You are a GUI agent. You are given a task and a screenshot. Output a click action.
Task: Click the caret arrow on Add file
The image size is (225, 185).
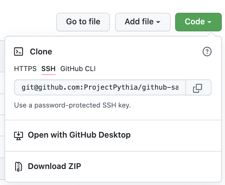158,22
